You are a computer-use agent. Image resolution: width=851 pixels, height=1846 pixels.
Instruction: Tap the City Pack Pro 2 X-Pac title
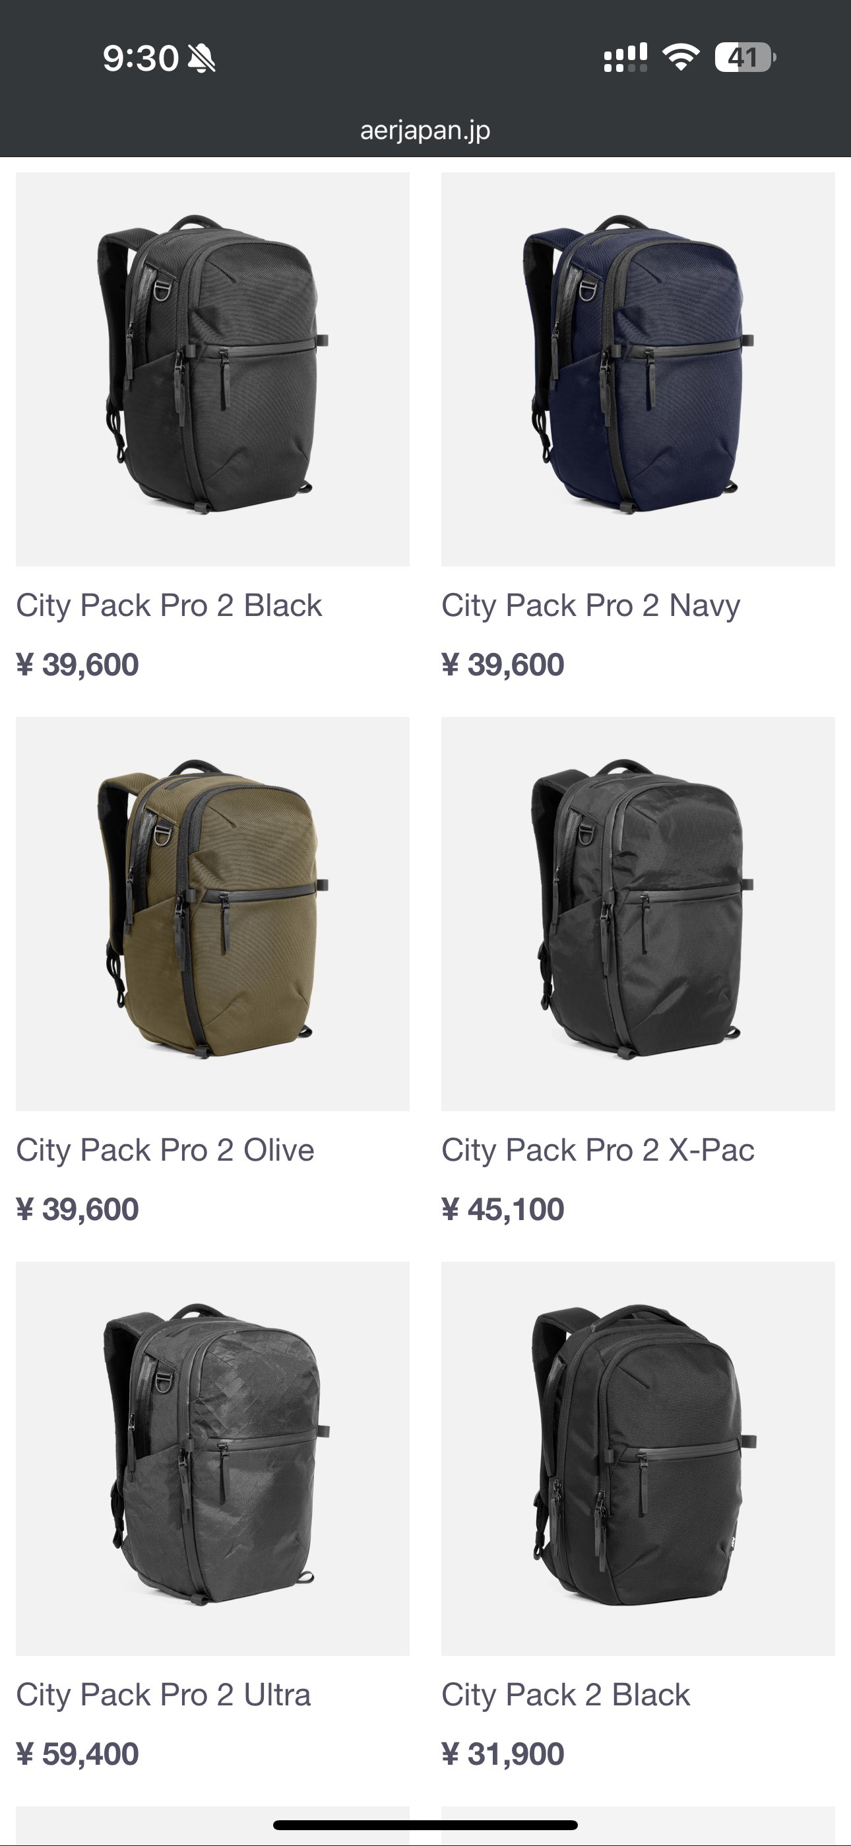598,1150
